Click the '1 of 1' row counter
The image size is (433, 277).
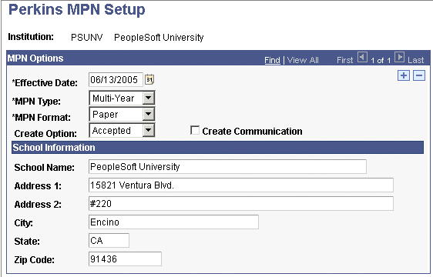pyautogui.click(x=381, y=60)
